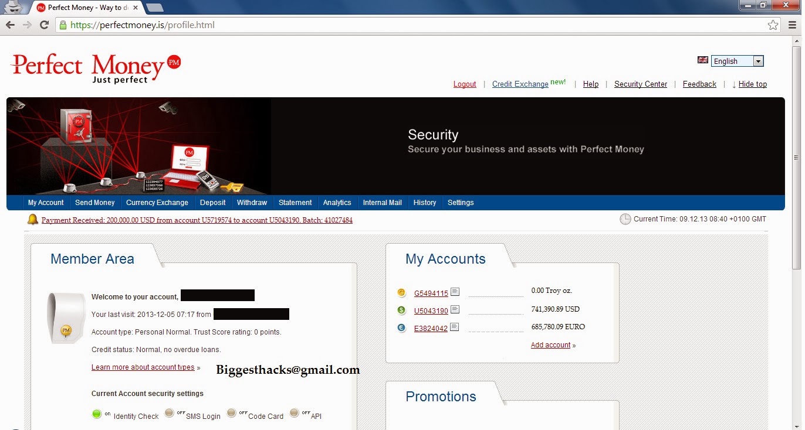Toggle the API security setting

pyautogui.click(x=294, y=413)
